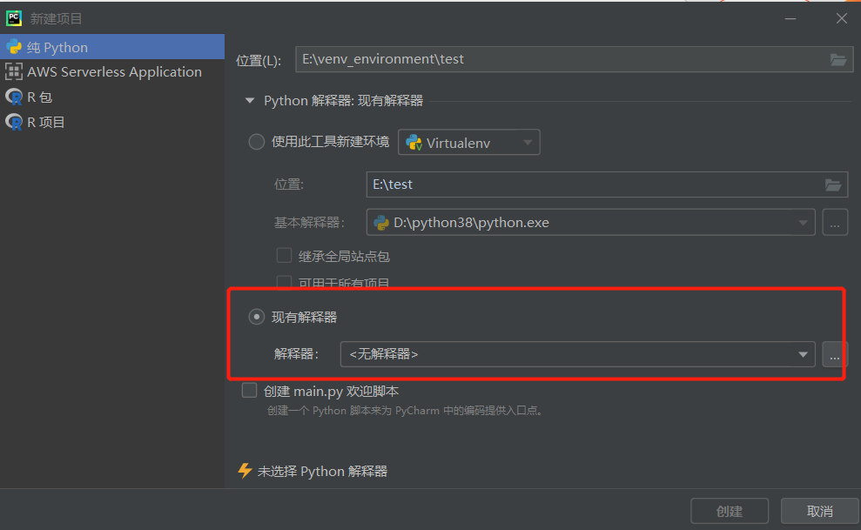861x530 pixels.
Task: Click the PyCharm logo icon in title bar
Action: 14,18
